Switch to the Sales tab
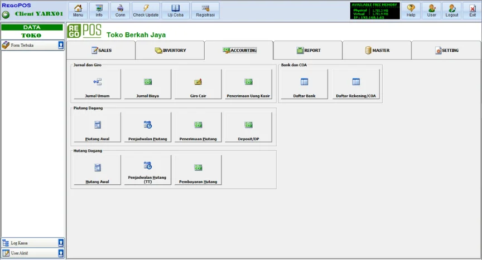 101,50
